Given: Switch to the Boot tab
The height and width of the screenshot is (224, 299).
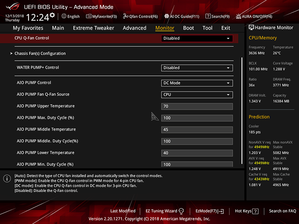Looking at the screenshot, I should [188, 28].
